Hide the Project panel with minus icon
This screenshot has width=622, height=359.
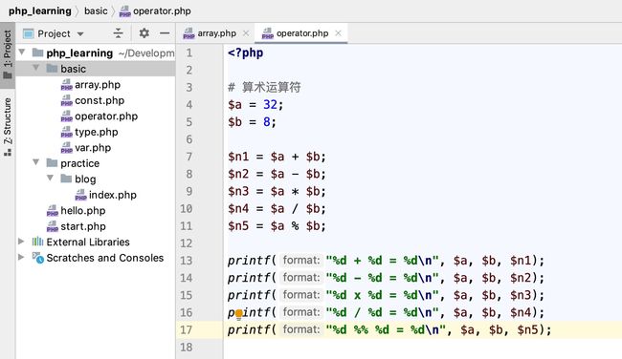165,33
